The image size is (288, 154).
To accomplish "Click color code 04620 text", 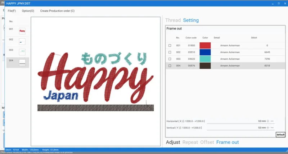I will pos(192,59).
